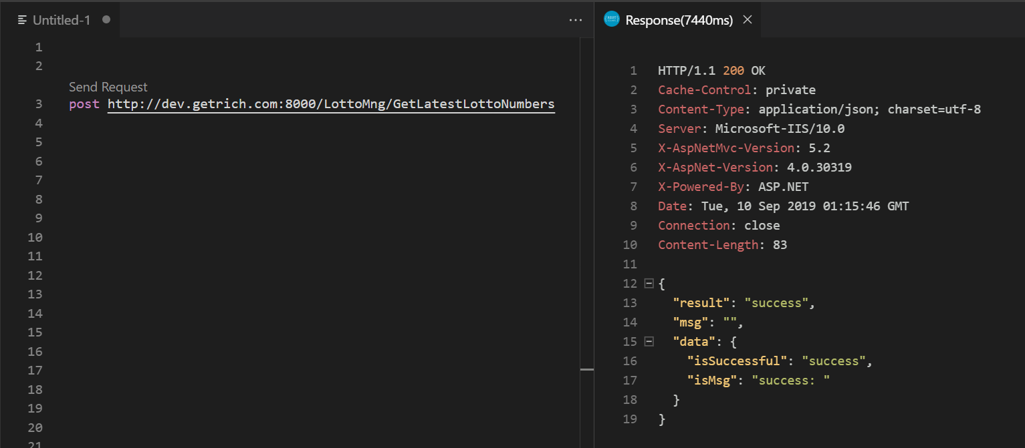Click line number 3 in Untitled-1 gutter
Screen dimensions: 1025x448
tap(39, 104)
